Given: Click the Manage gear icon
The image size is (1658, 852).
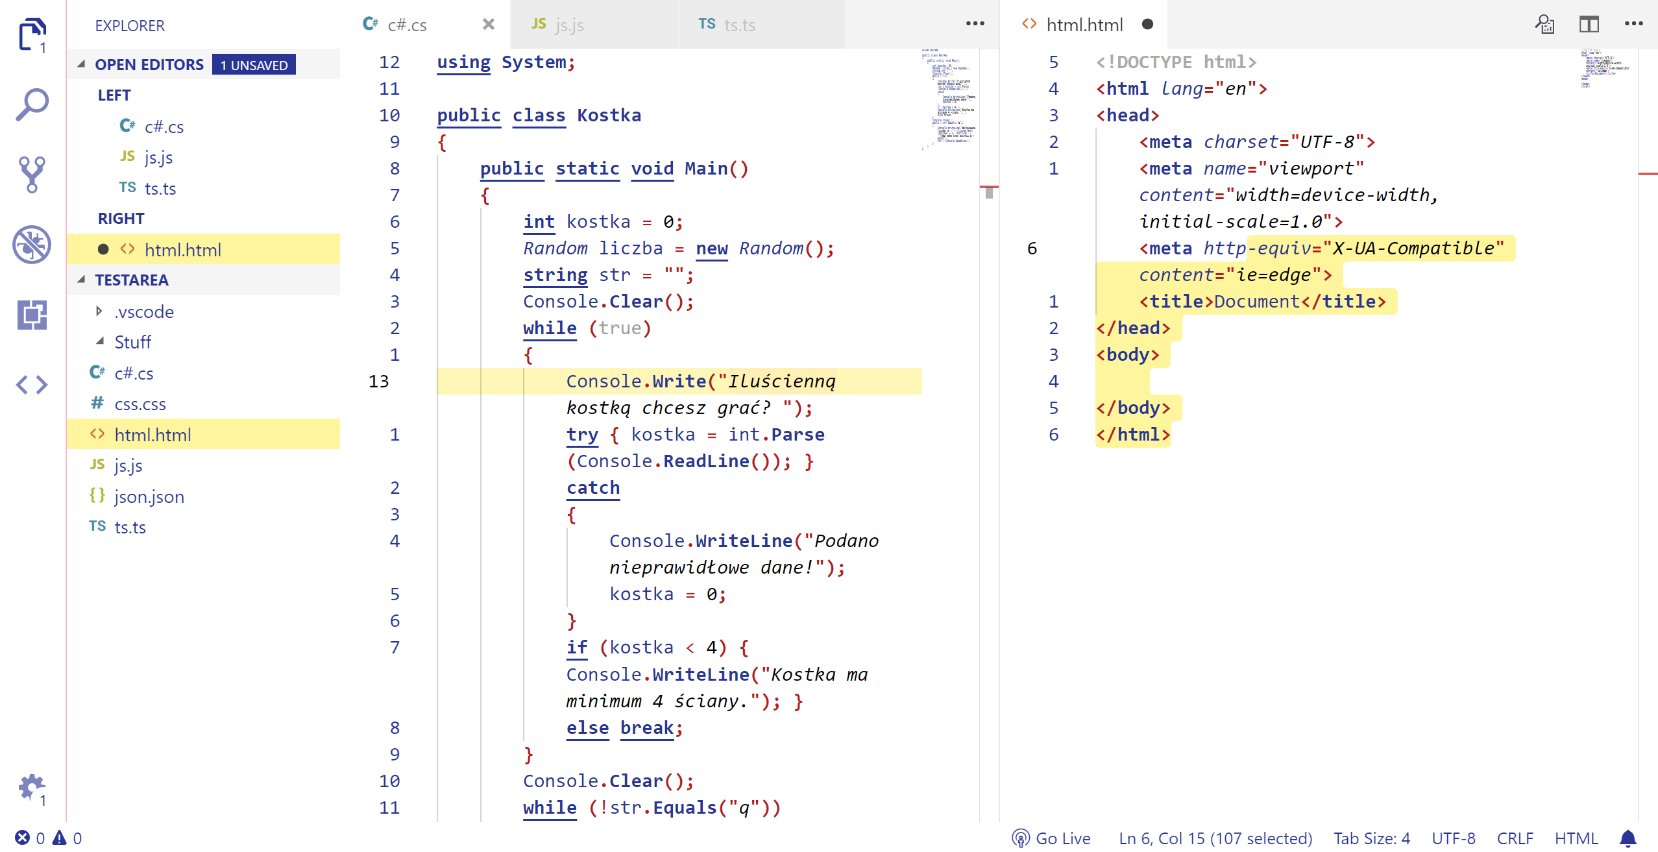Looking at the screenshot, I should [30, 786].
